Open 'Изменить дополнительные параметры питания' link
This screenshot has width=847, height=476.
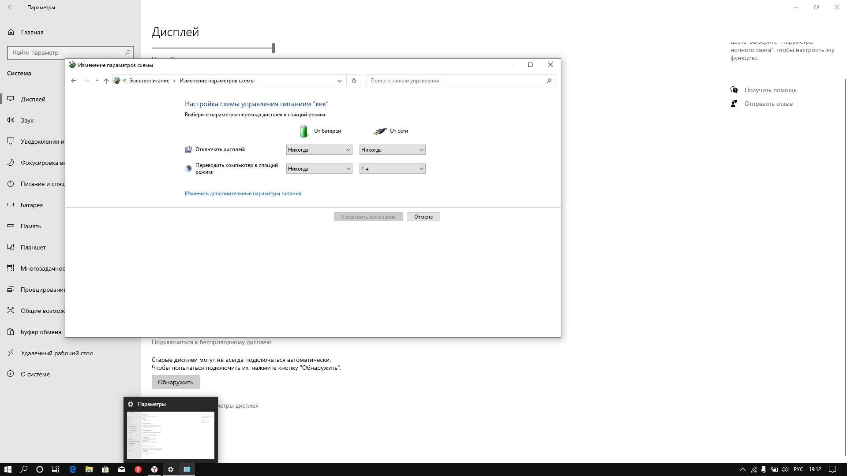[243, 193]
